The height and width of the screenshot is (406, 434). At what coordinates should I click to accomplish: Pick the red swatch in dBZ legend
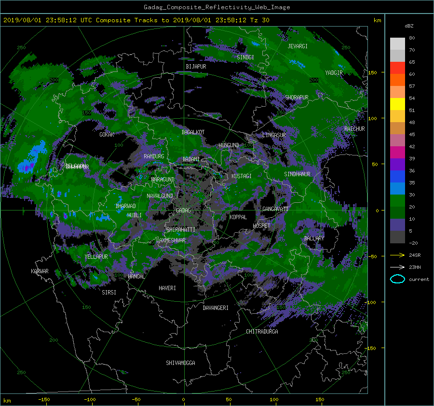[397, 68]
